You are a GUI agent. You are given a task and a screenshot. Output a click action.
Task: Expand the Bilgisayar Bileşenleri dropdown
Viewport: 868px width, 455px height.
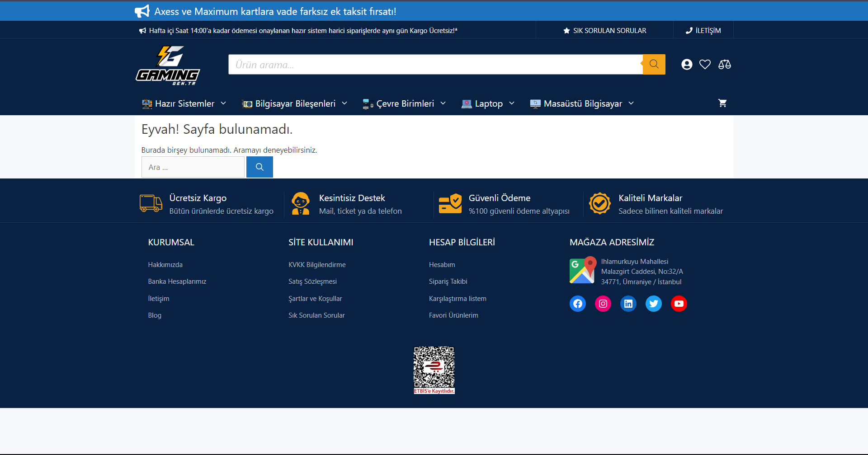pyautogui.click(x=295, y=103)
